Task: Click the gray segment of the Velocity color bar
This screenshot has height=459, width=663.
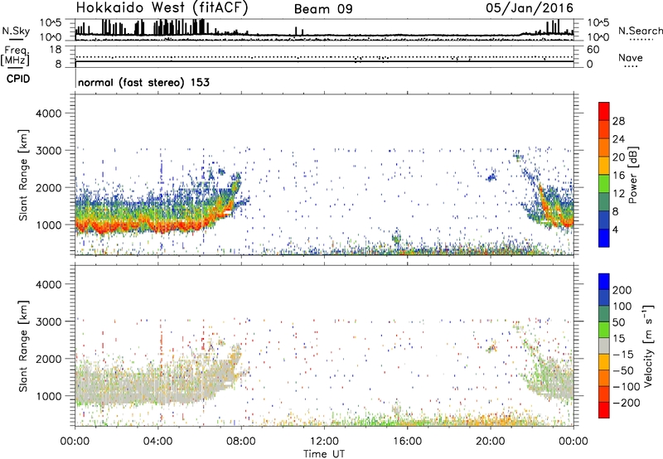Action: tap(604, 345)
